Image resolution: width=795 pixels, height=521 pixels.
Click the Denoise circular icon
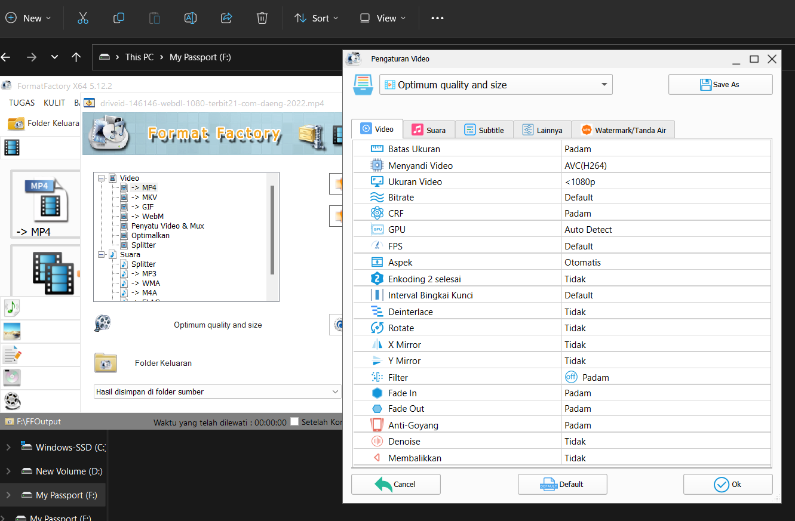coord(377,442)
